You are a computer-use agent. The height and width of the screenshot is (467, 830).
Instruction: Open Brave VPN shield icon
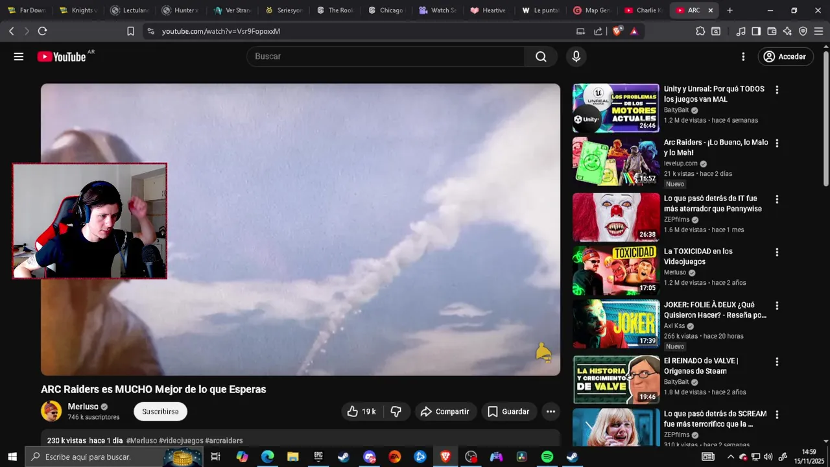tap(803, 31)
